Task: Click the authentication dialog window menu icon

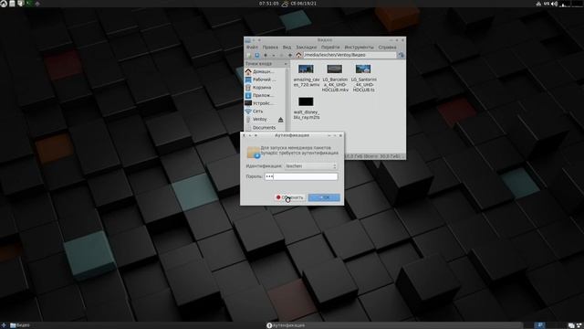Action: 244,135
